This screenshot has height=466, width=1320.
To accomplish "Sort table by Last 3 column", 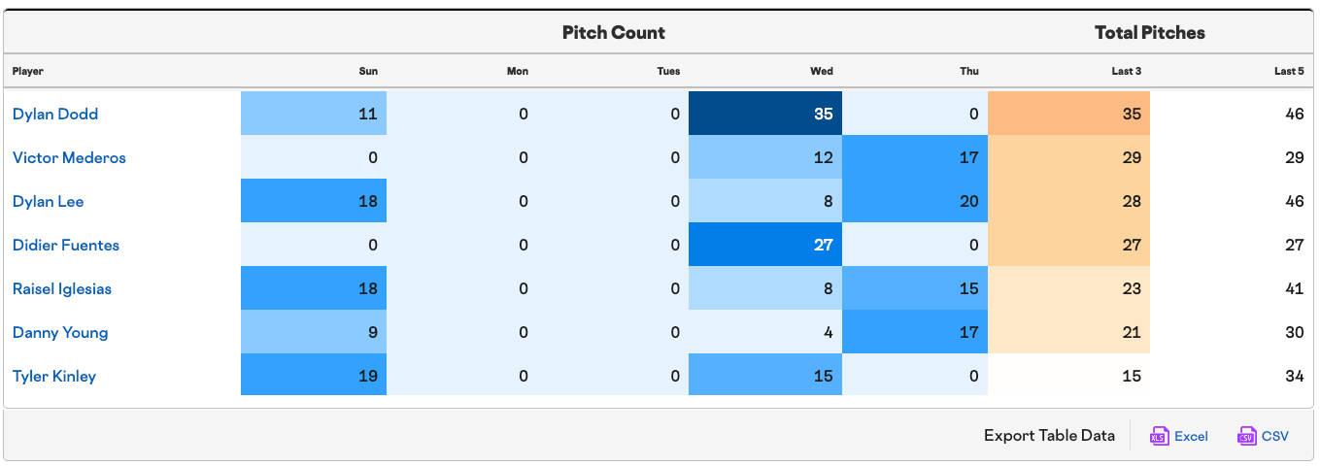I will (1127, 71).
